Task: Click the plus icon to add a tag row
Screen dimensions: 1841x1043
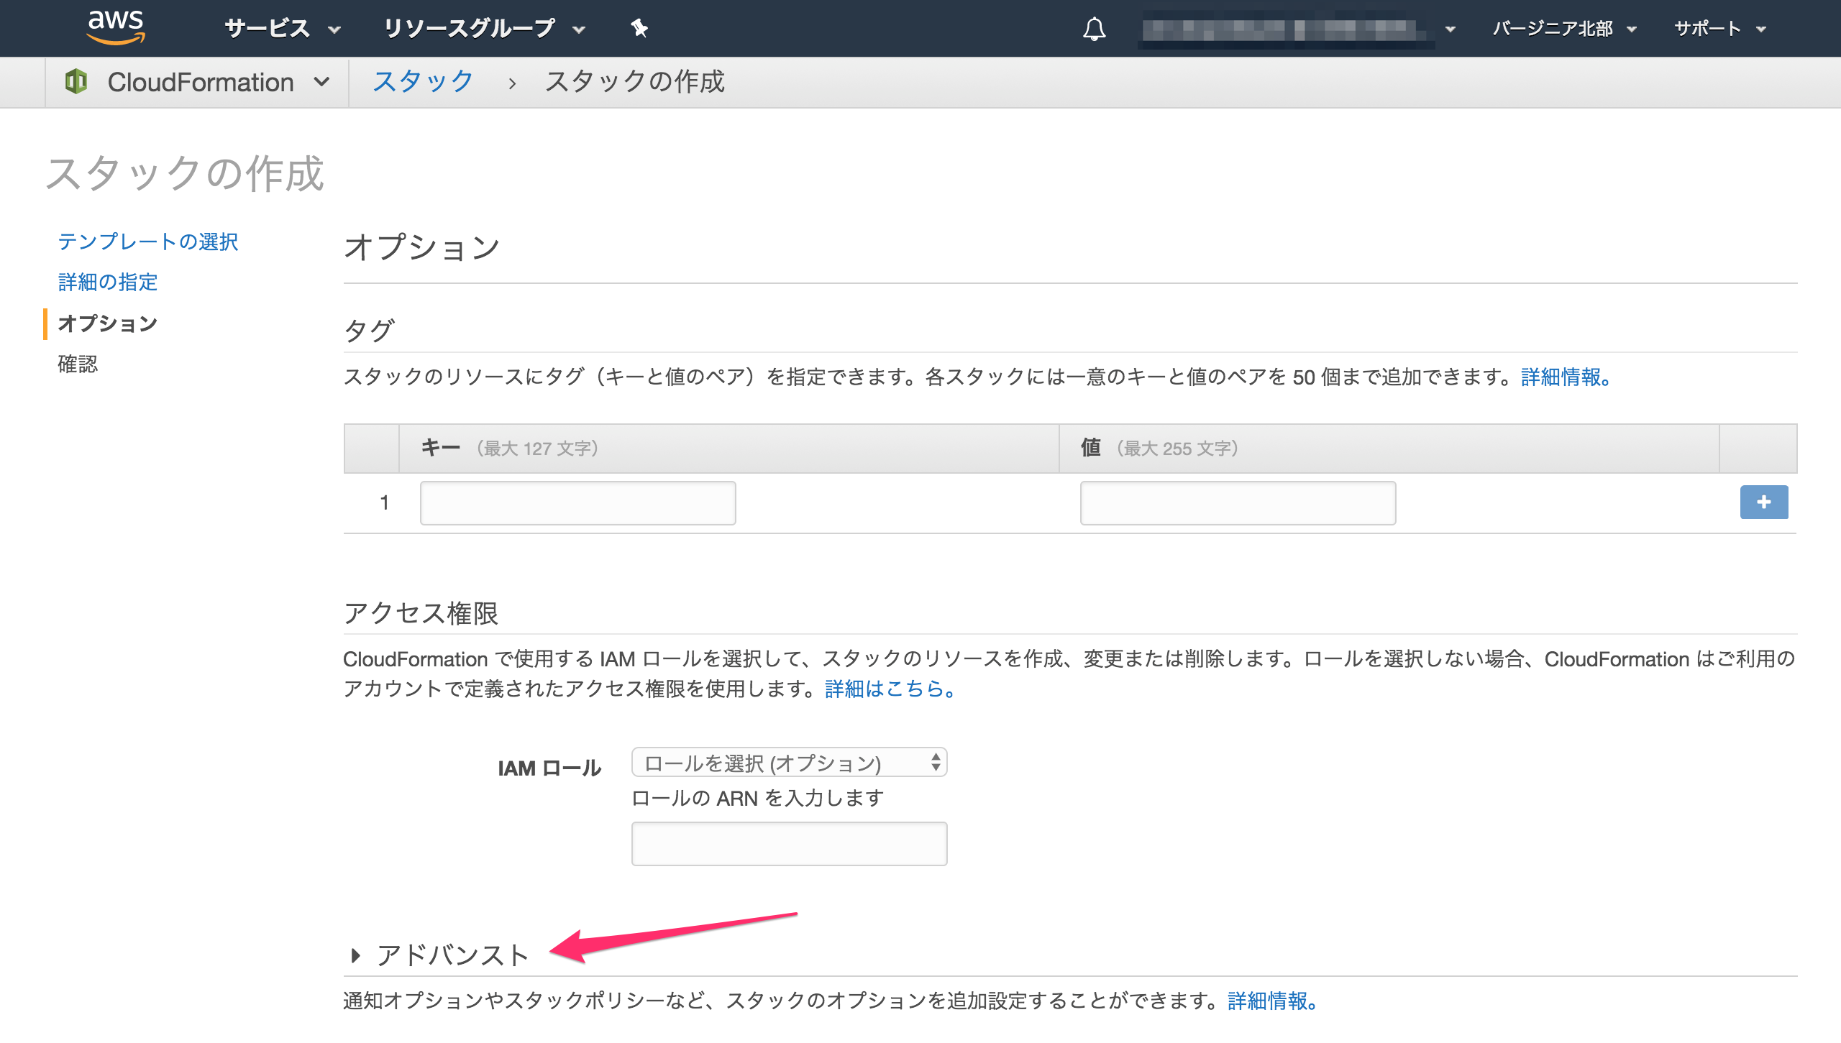Action: (1763, 502)
